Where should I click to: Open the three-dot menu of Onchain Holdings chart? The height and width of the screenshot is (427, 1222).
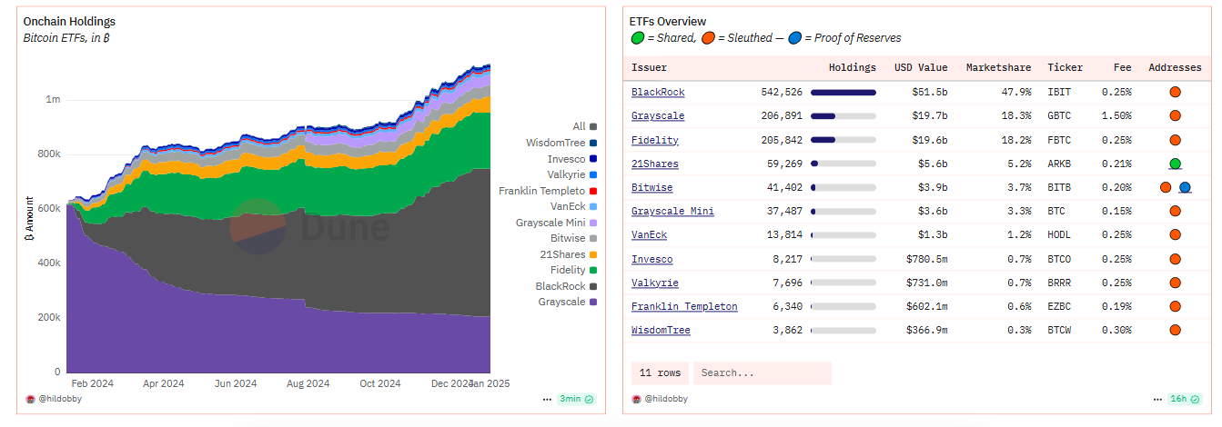547,399
